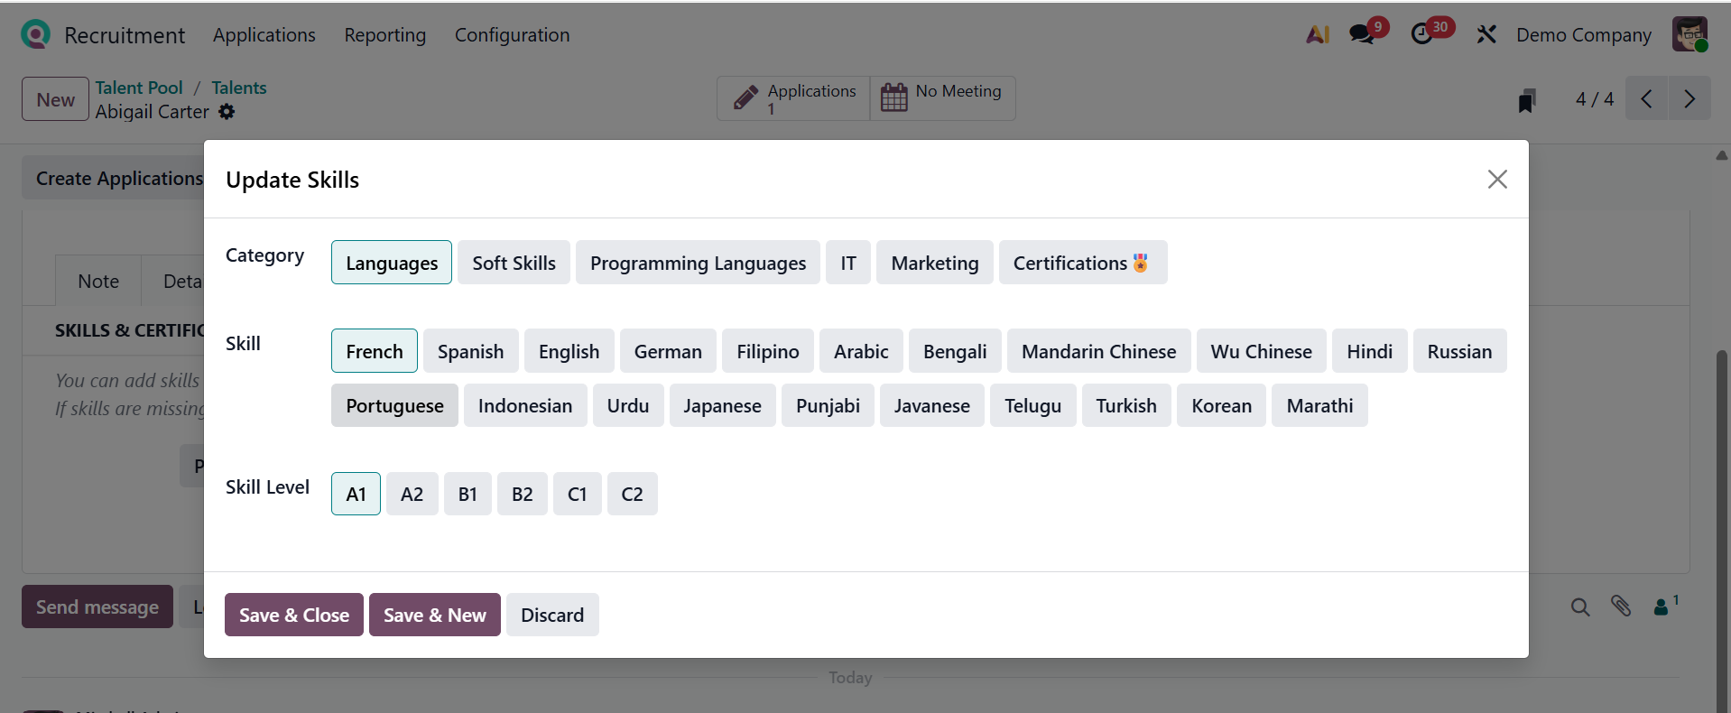The width and height of the screenshot is (1731, 713).
Task: Open the activities clock icon
Action: pos(1422,34)
